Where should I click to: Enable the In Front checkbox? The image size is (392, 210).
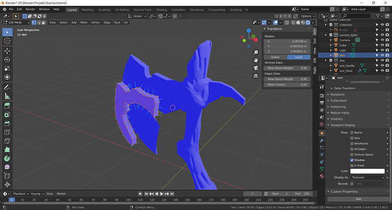352,166
